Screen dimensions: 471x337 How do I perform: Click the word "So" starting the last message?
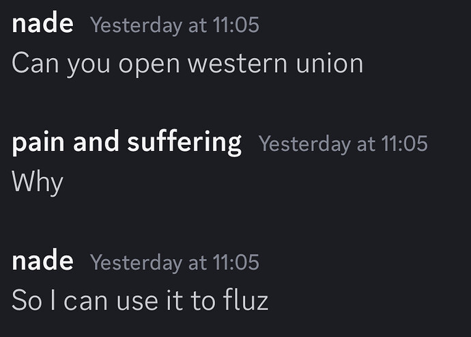pos(27,301)
